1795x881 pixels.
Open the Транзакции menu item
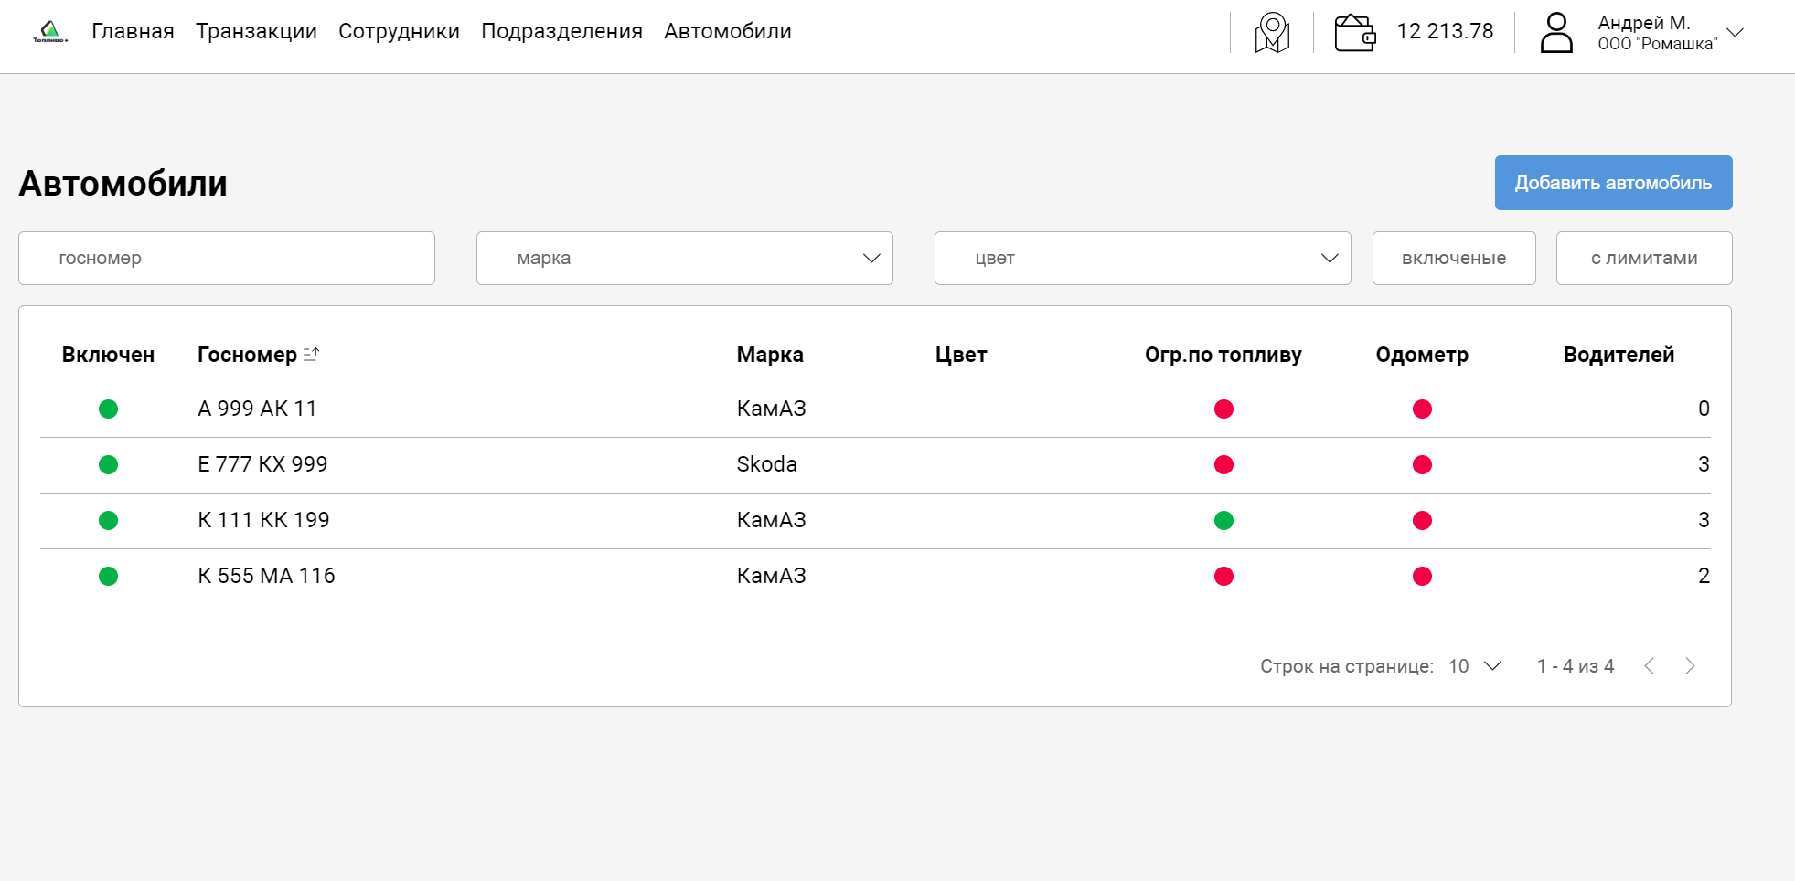(x=256, y=31)
